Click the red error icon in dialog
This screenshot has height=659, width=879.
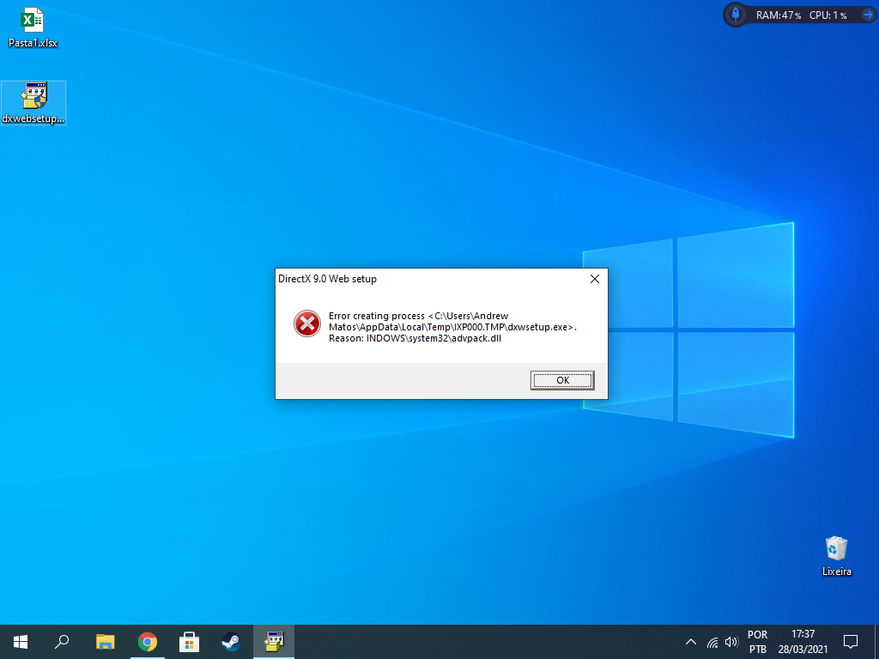[307, 323]
